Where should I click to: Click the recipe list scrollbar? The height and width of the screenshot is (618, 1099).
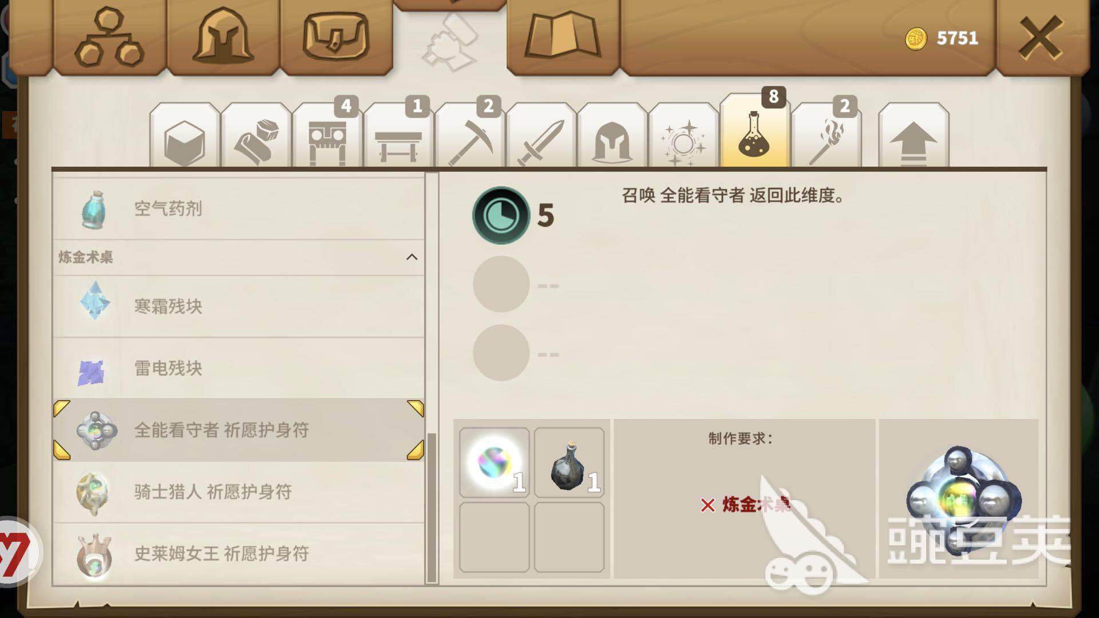tap(432, 506)
